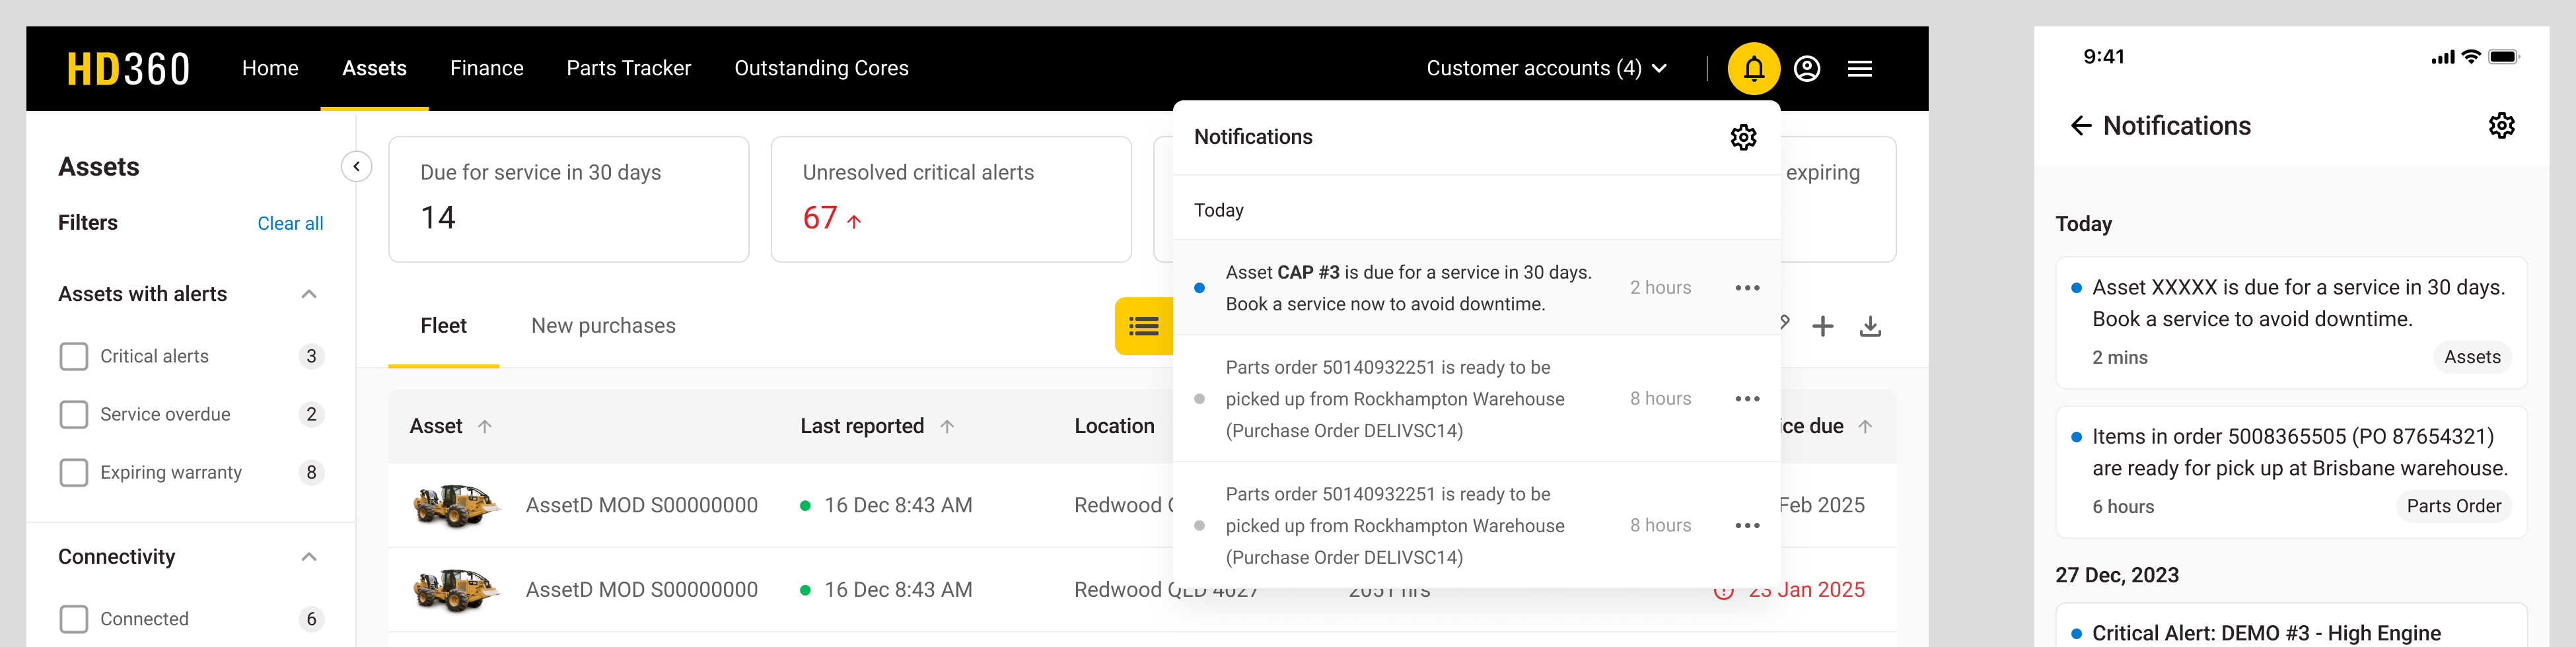The image size is (2576, 647).
Task: Click the Assets tag on mobile notification
Action: (2472, 358)
